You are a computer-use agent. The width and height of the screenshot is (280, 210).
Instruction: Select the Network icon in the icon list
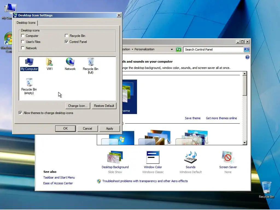(x=70, y=64)
